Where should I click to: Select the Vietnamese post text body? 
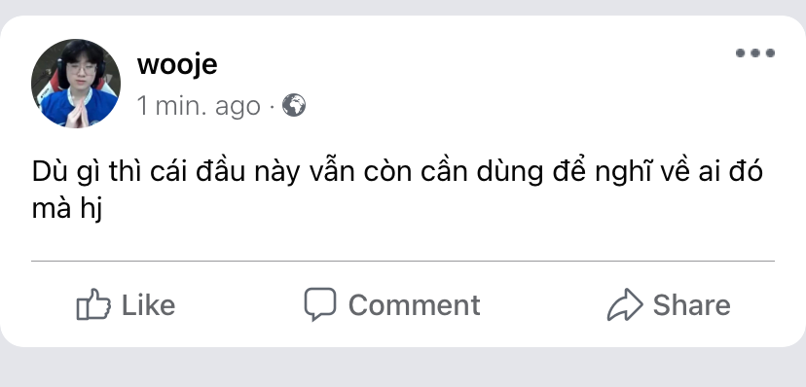click(x=397, y=191)
